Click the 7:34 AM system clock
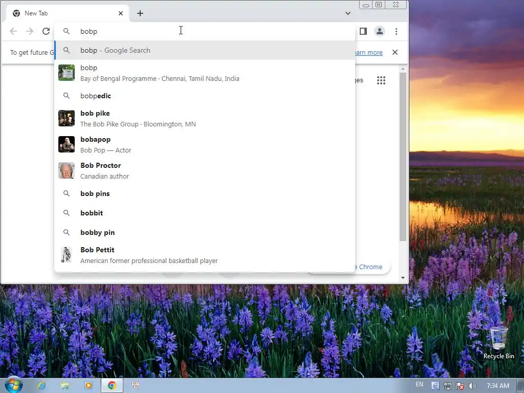Image resolution: width=524 pixels, height=393 pixels. pyautogui.click(x=498, y=386)
